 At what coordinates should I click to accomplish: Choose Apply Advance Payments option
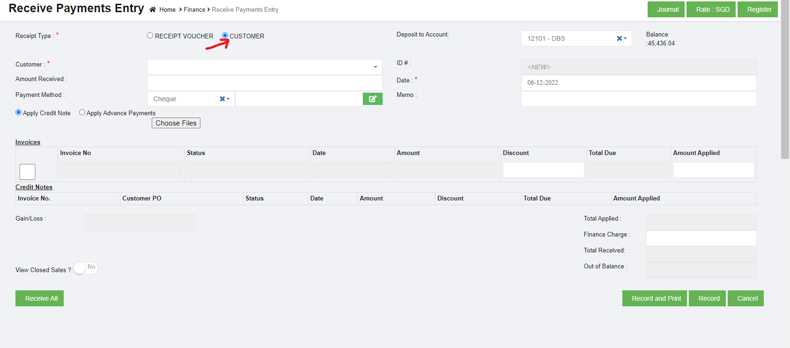82,112
